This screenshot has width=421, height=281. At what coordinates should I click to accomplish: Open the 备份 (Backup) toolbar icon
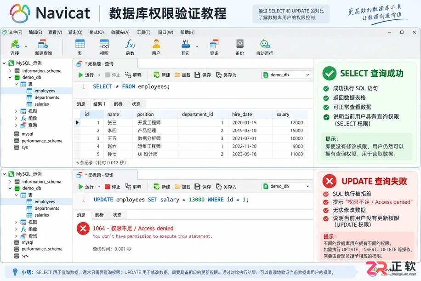tap(240, 47)
